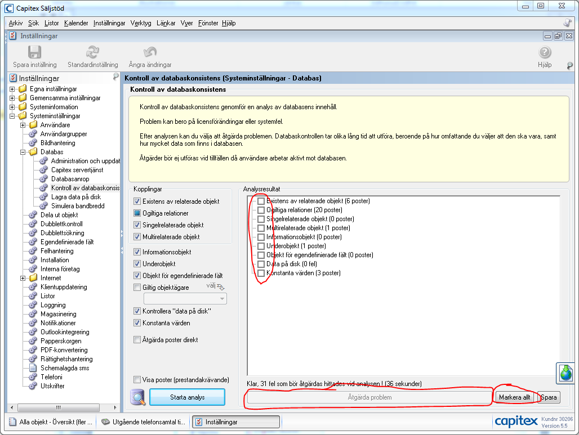Open Hjälp question mark icon in toolbar
Screen dimensions: 579x435
coord(545,52)
